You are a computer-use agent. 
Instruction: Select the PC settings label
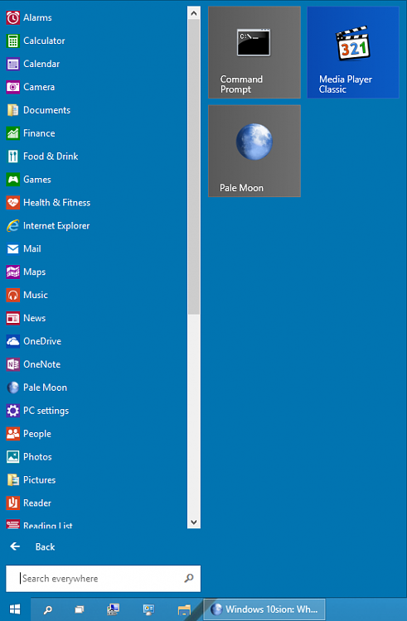click(46, 411)
